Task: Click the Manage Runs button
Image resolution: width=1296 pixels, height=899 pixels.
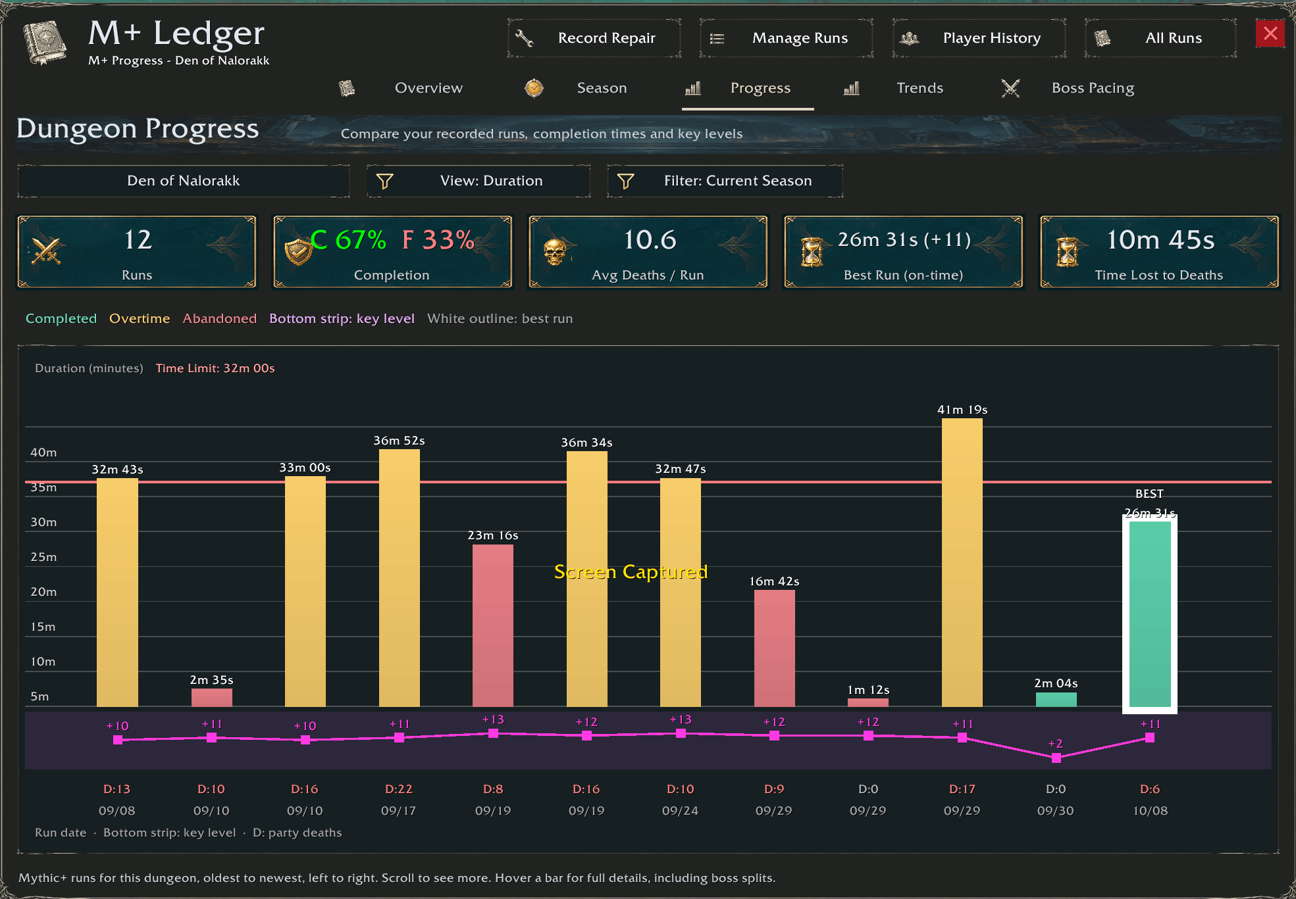Action: [x=787, y=38]
